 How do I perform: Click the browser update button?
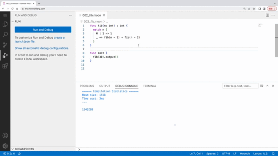pos(272,9)
